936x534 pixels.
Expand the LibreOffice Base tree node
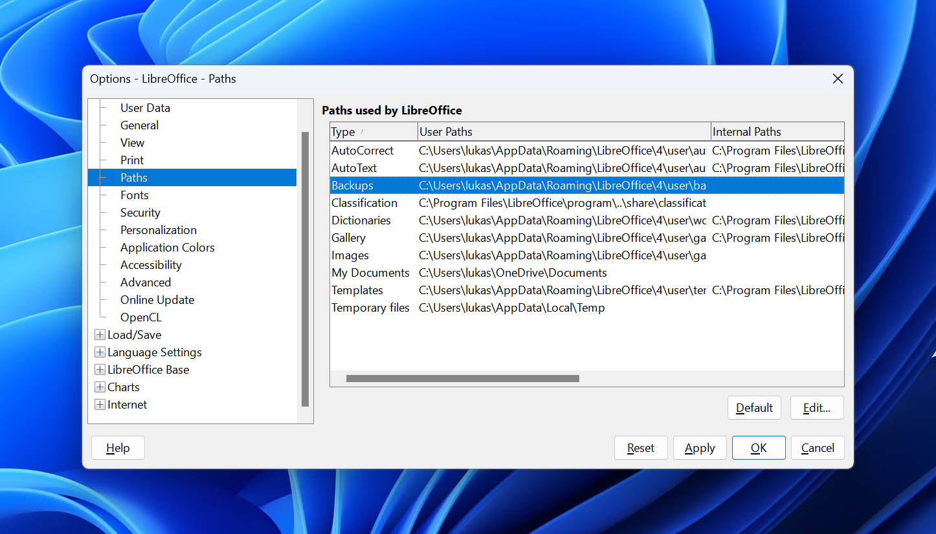coord(100,370)
